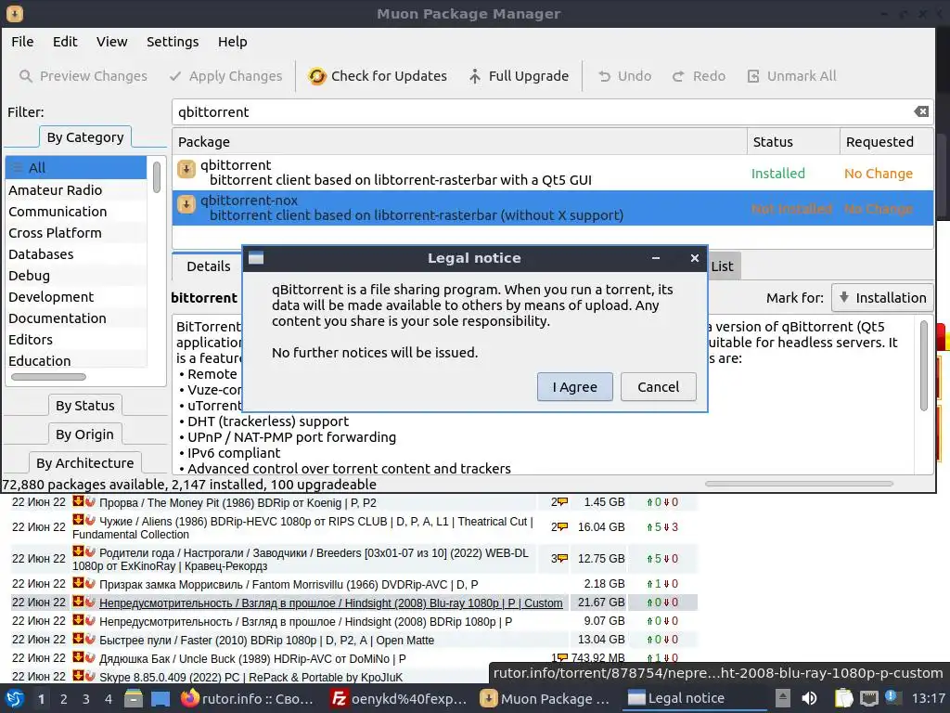Screen dimensions: 950x713
Task: Switch to the By Category filter tab
Action: (x=85, y=137)
